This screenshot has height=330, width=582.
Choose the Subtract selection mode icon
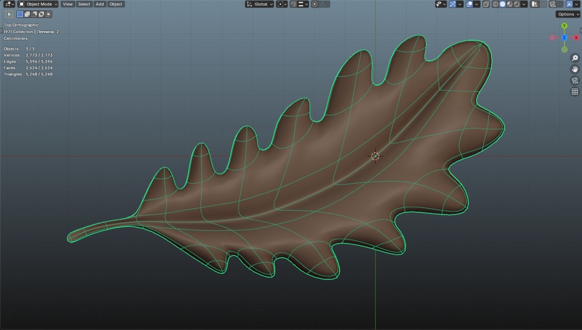[x=35, y=15]
